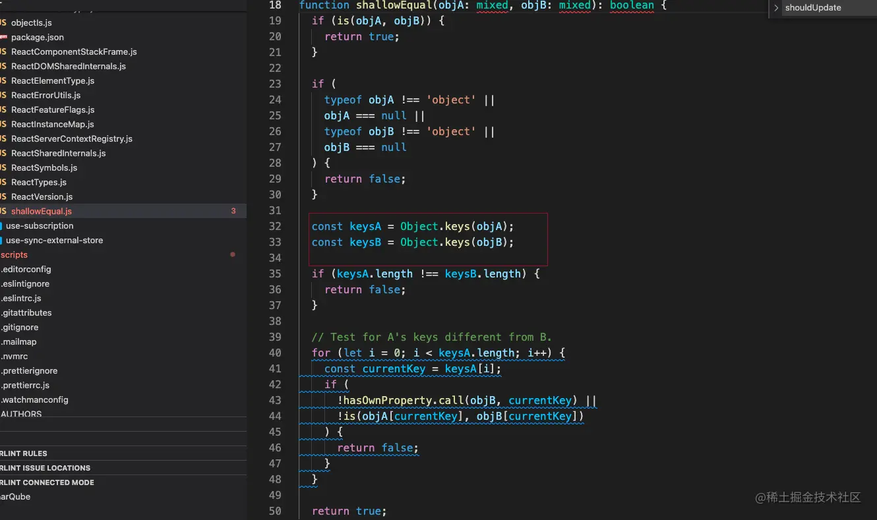This screenshot has height=520, width=877.
Task: Open objectIs.js in the file explorer
Action: (32, 22)
